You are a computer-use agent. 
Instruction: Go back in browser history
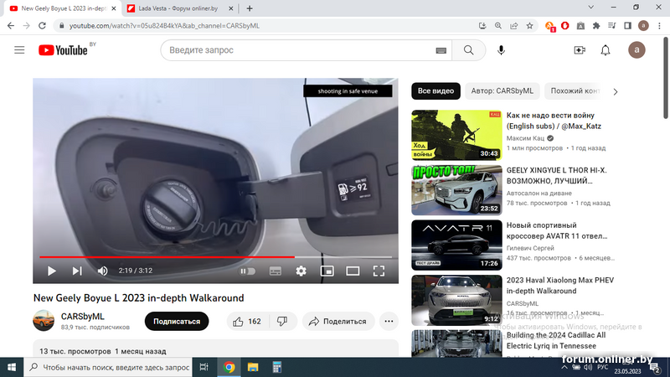click(11, 26)
